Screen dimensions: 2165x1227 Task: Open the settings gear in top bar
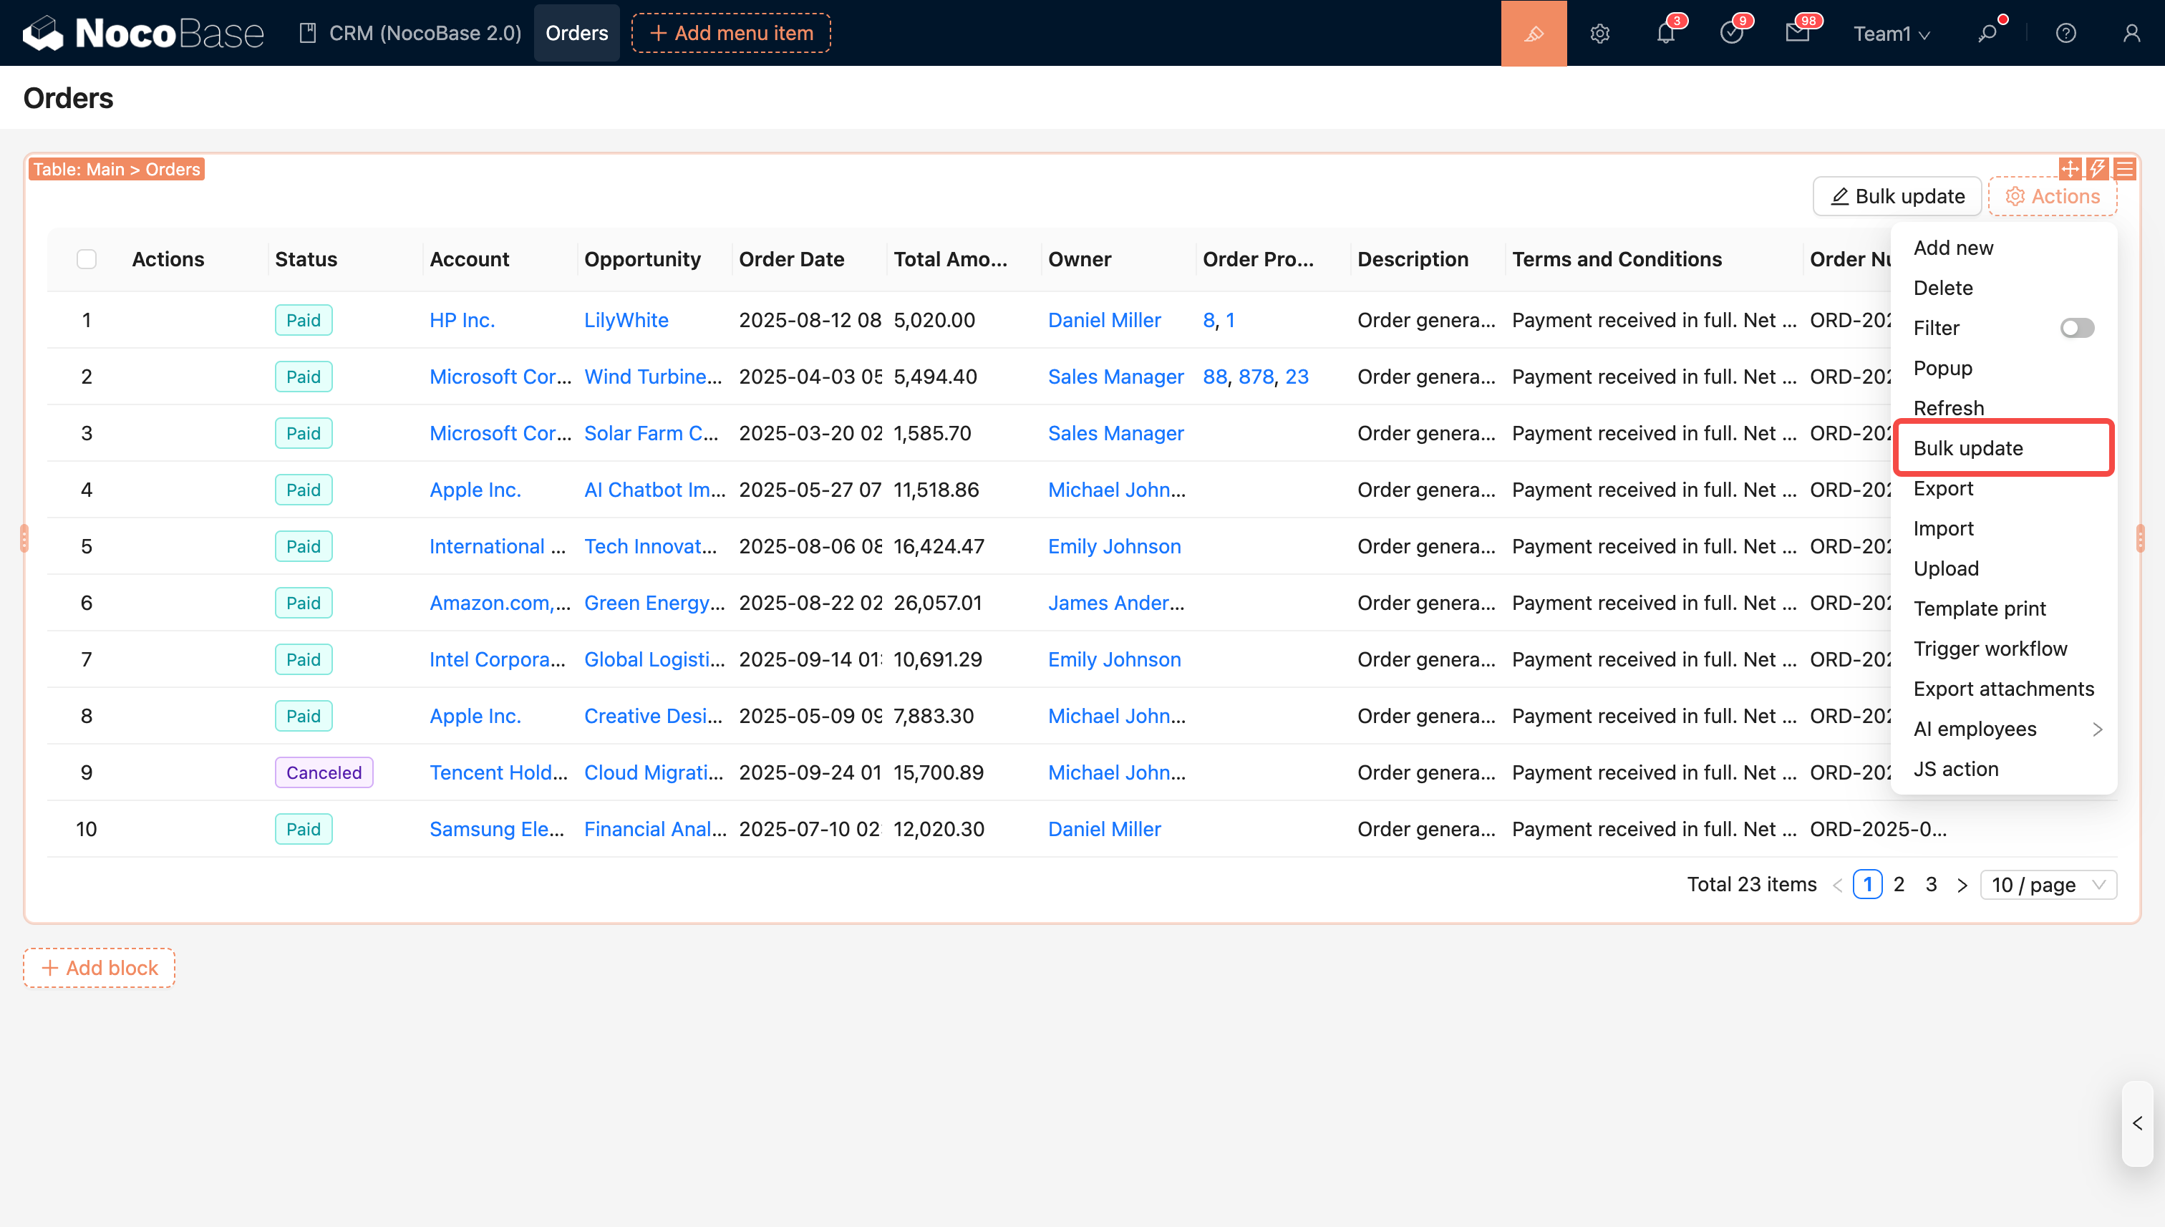[1599, 33]
